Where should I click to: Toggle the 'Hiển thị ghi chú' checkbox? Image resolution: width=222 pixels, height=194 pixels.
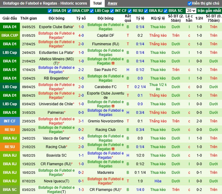190,3
